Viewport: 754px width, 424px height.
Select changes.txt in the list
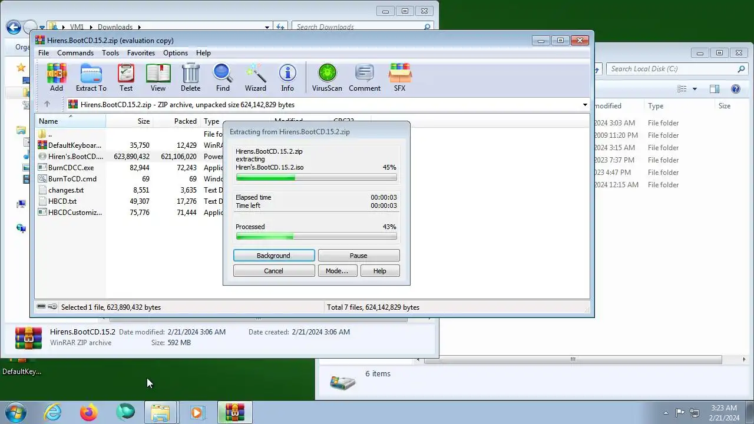(66, 190)
